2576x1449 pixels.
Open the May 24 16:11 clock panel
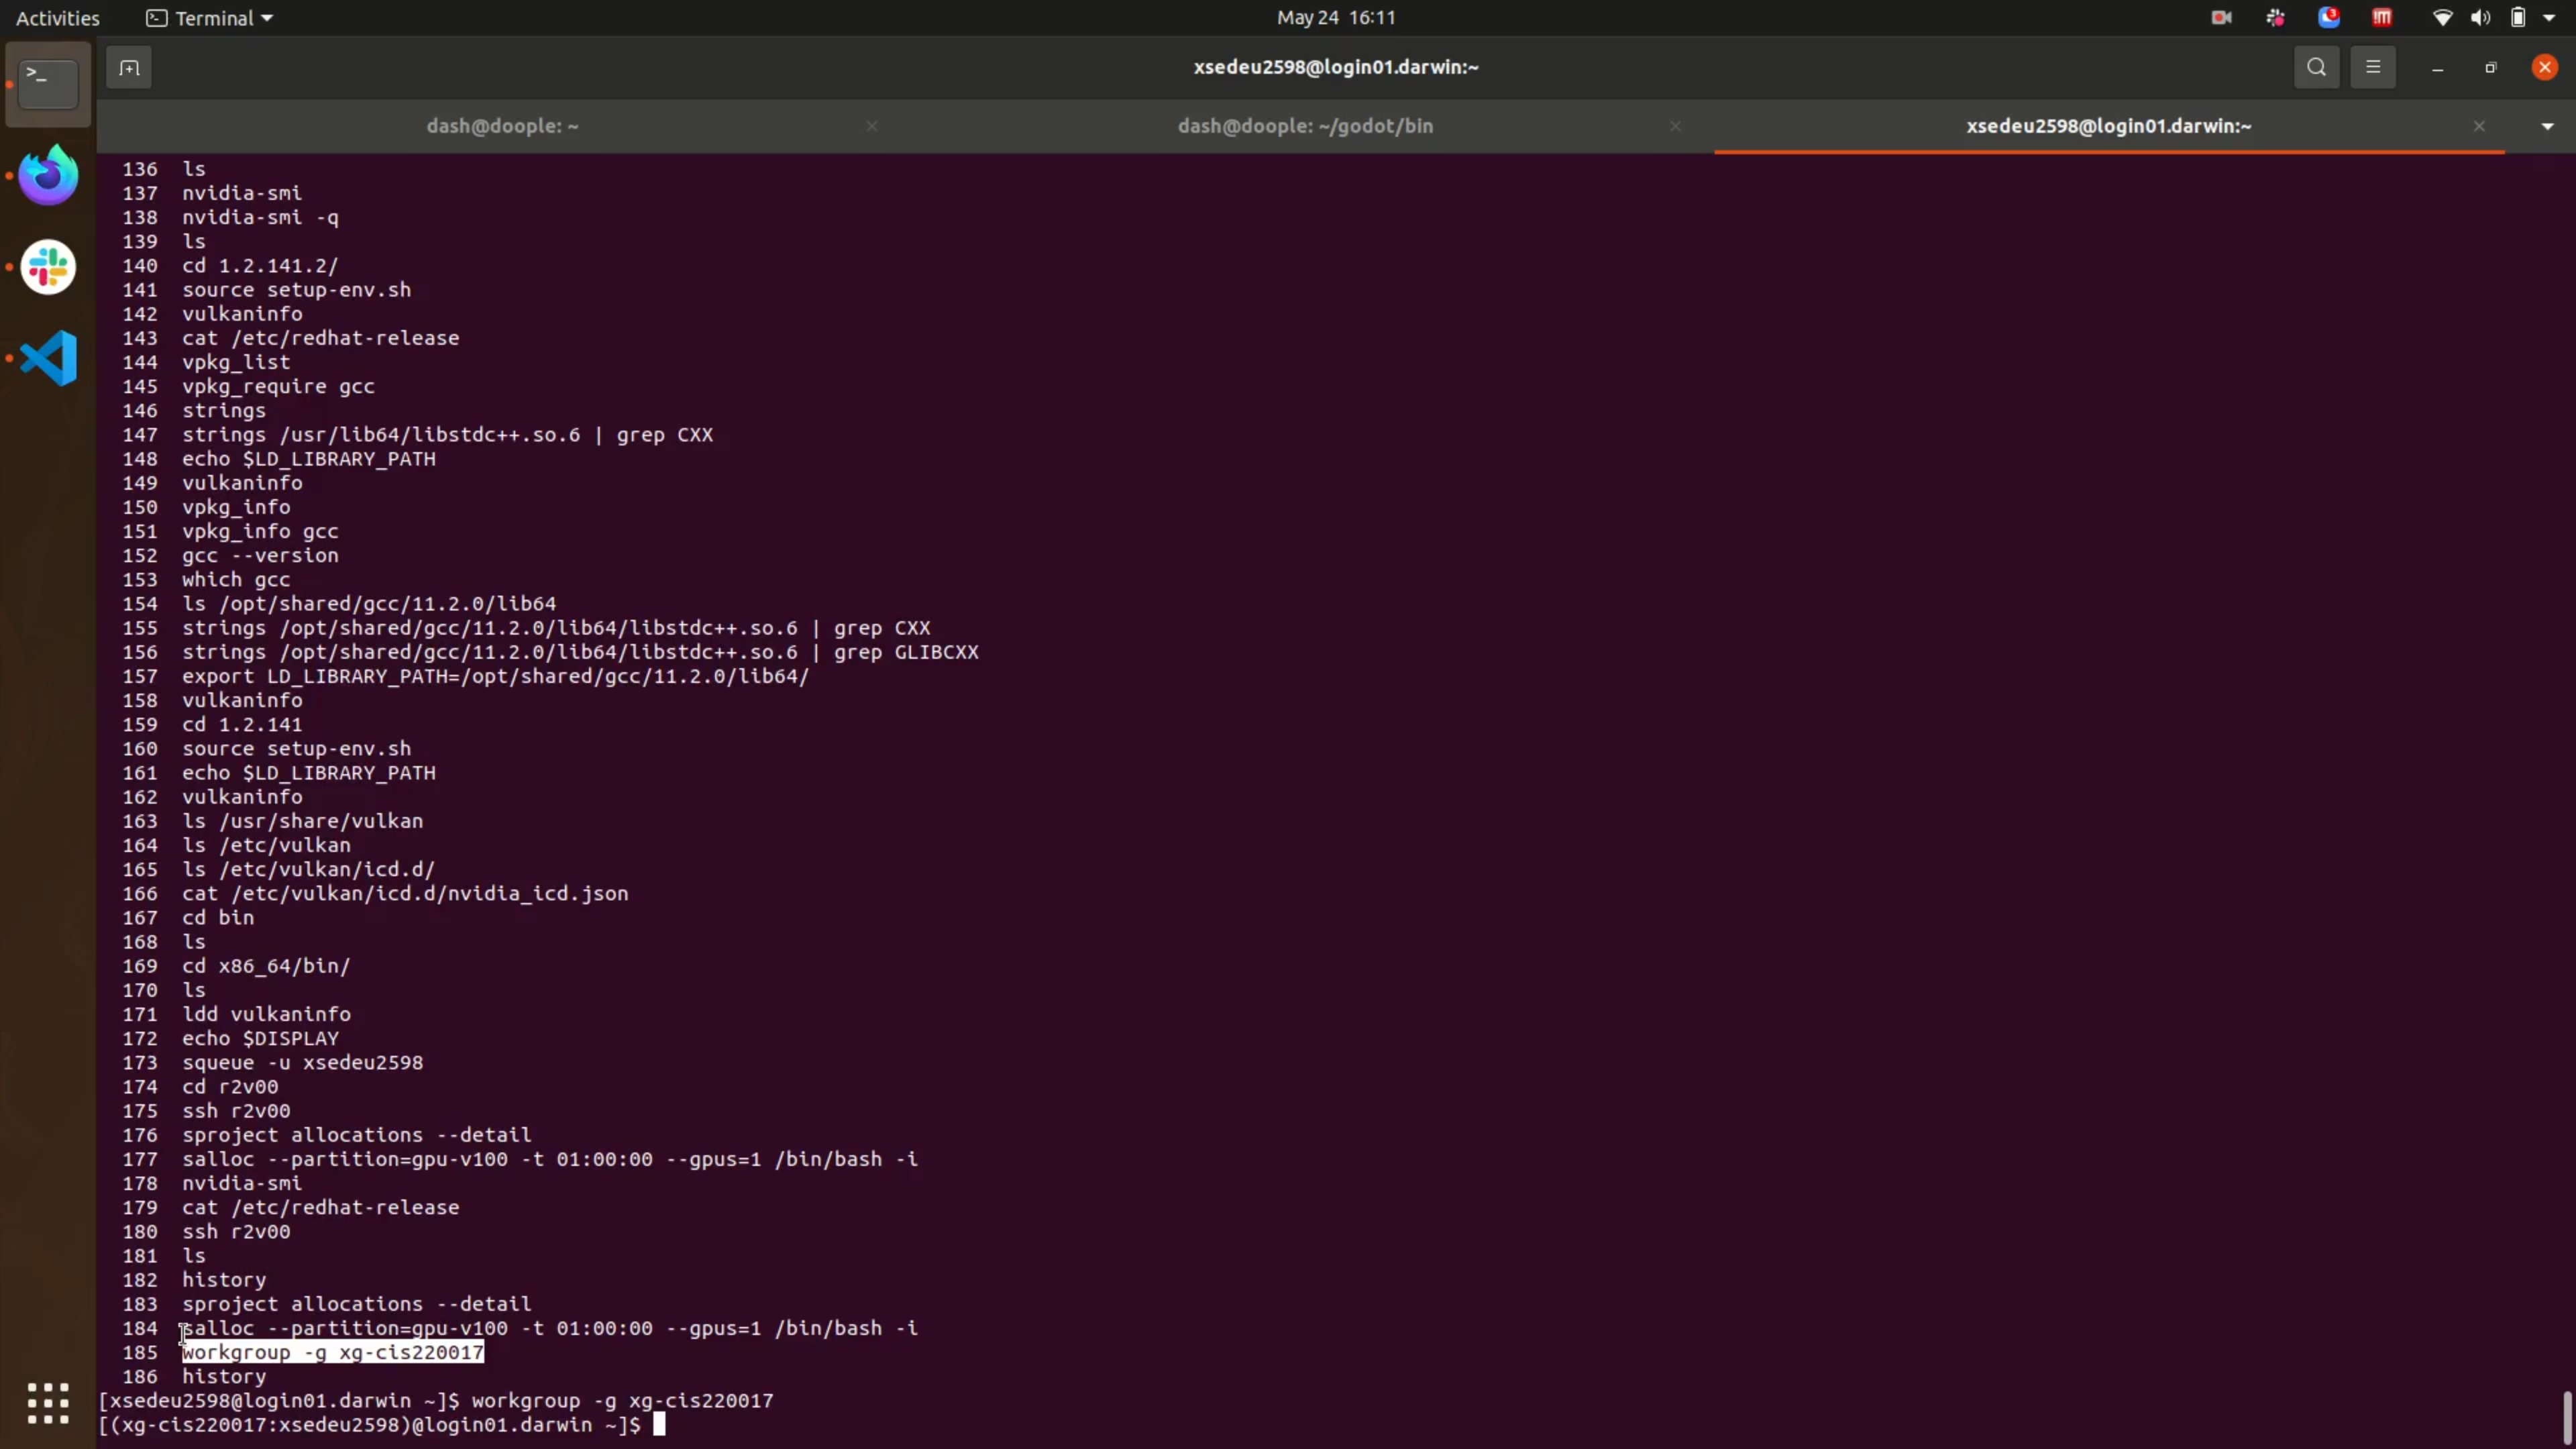(x=1336, y=18)
